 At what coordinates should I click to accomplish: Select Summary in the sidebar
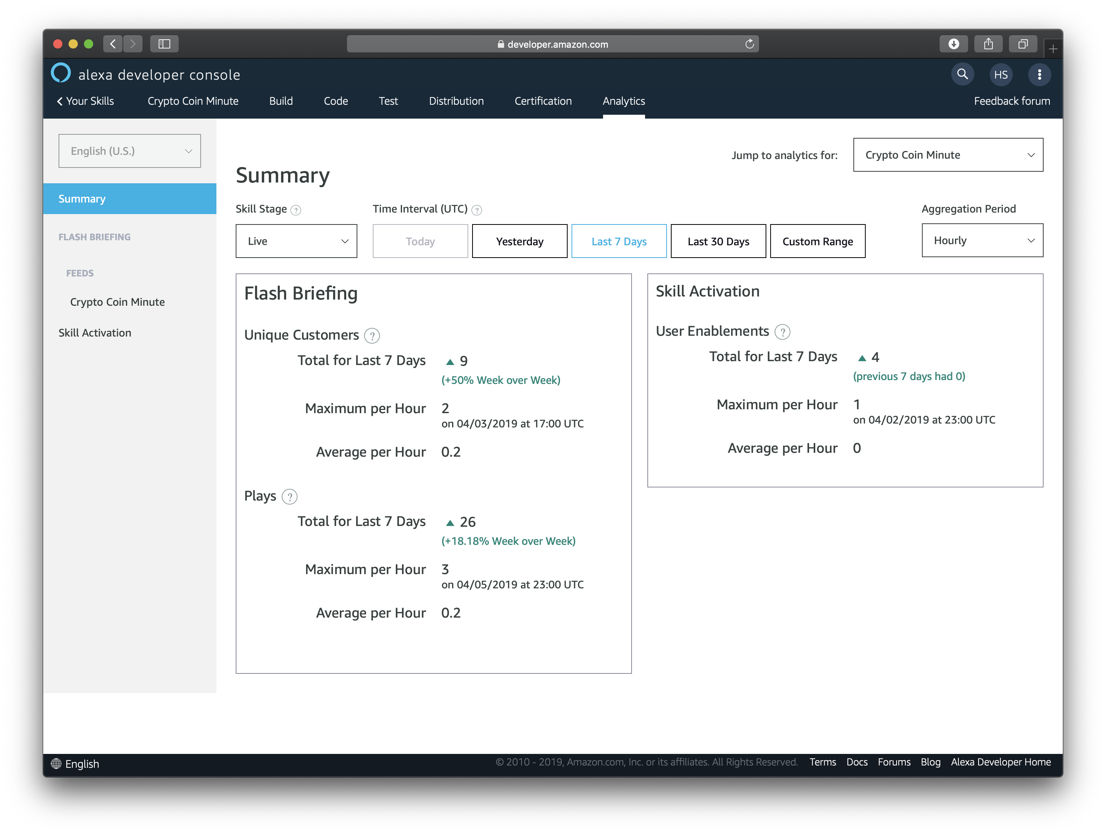[x=129, y=199]
